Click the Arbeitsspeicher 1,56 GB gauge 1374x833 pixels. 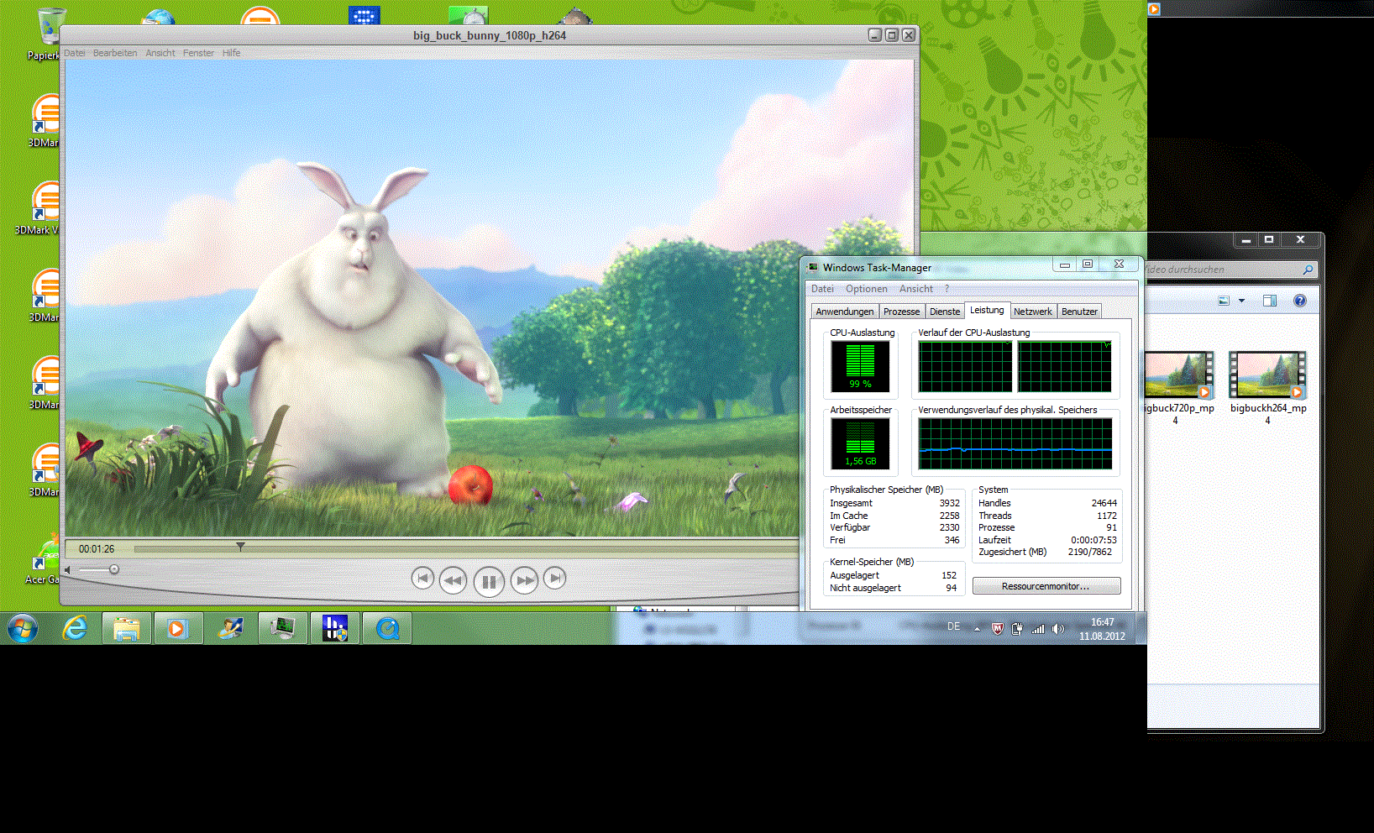[x=861, y=443]
